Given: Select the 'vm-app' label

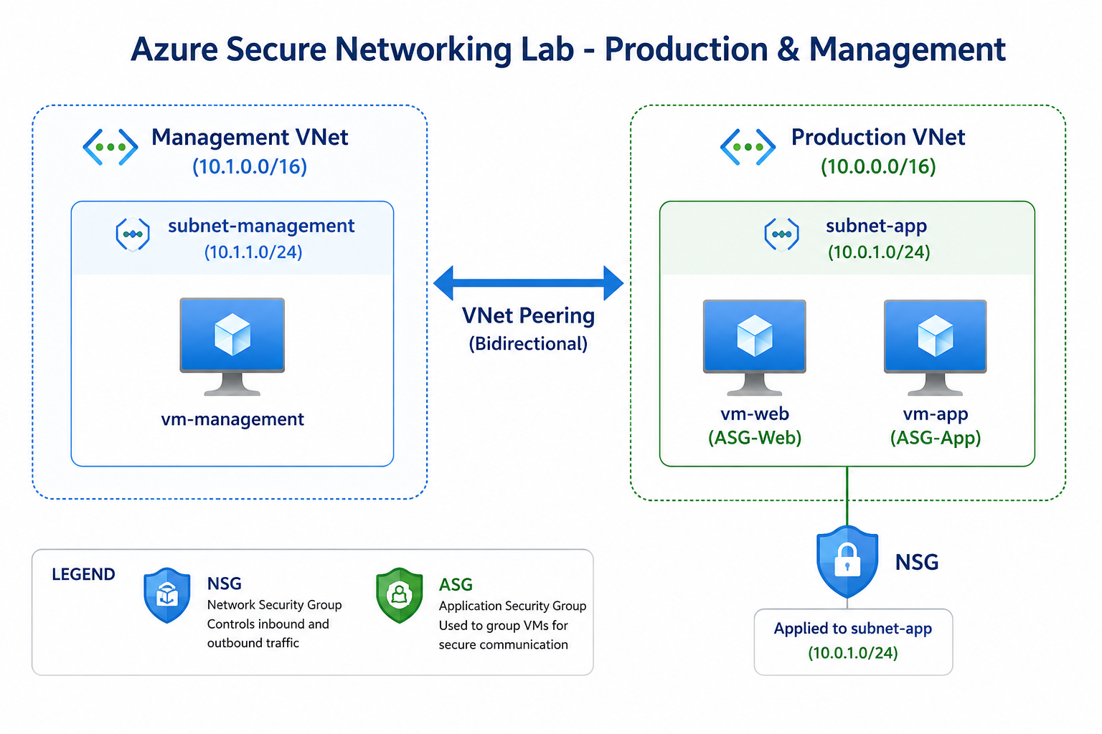Looking at the screenshot, I should (x=936, y=414).
